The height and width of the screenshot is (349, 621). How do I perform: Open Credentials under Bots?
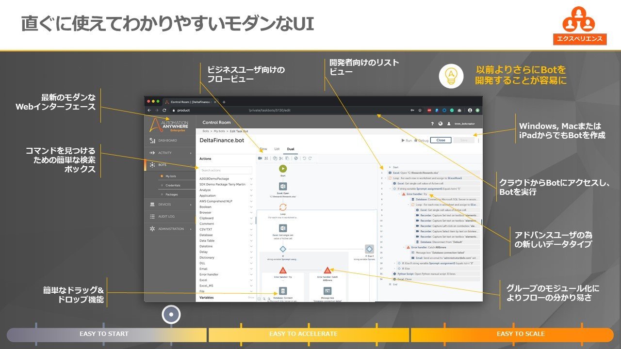click(x=173, y=185)
